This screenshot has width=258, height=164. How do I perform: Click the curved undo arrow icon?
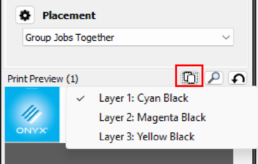pos(238,78)
